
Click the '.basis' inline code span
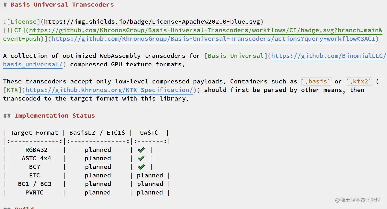(316, 81)
